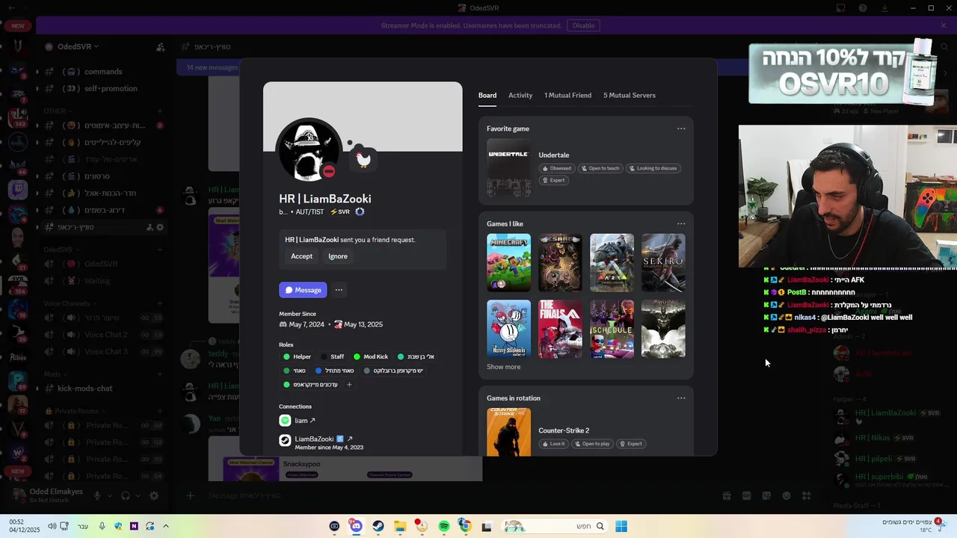Screen dimensions: 957x538
Task: Show hidden system tray icons
Action: click(x=166, y=526)
